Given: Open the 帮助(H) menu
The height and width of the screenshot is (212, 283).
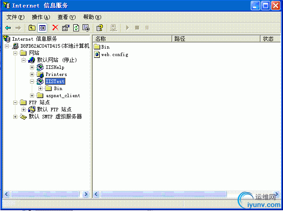Looking at the screenshot, I should 92,17.
